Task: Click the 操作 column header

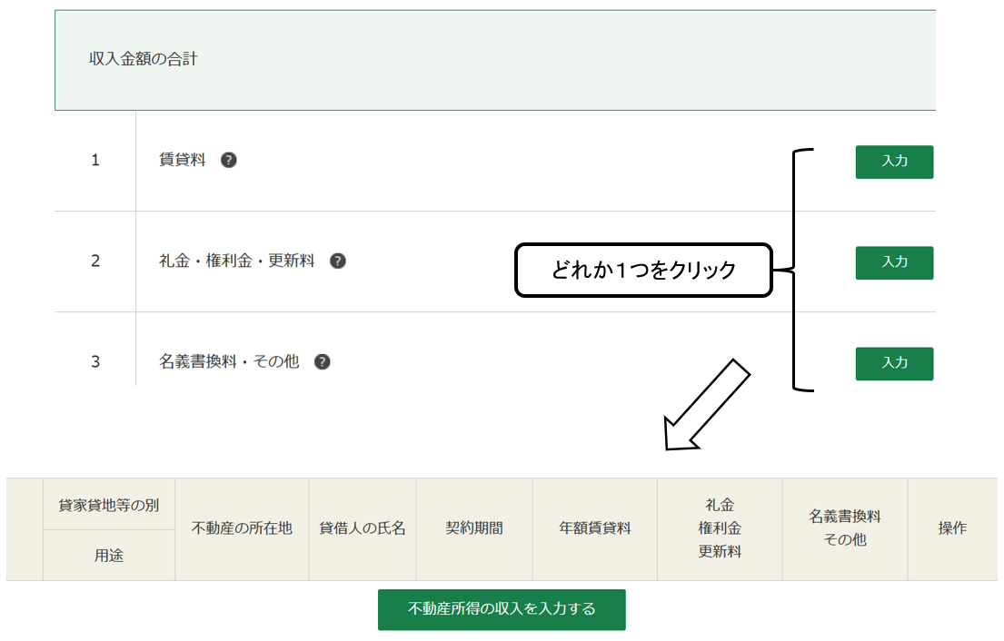Action: [952, 529]
